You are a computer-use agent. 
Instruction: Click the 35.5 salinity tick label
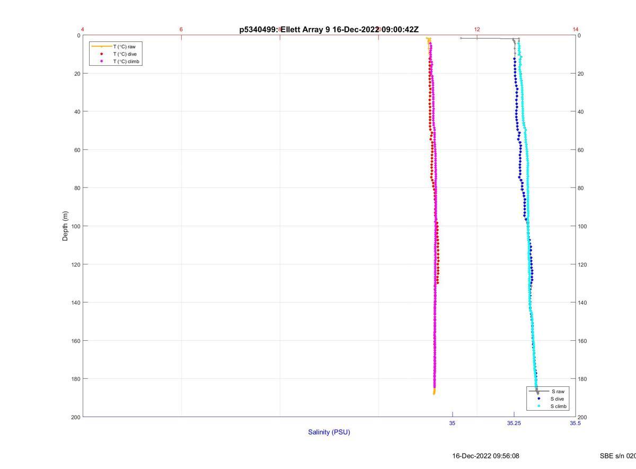575,423
